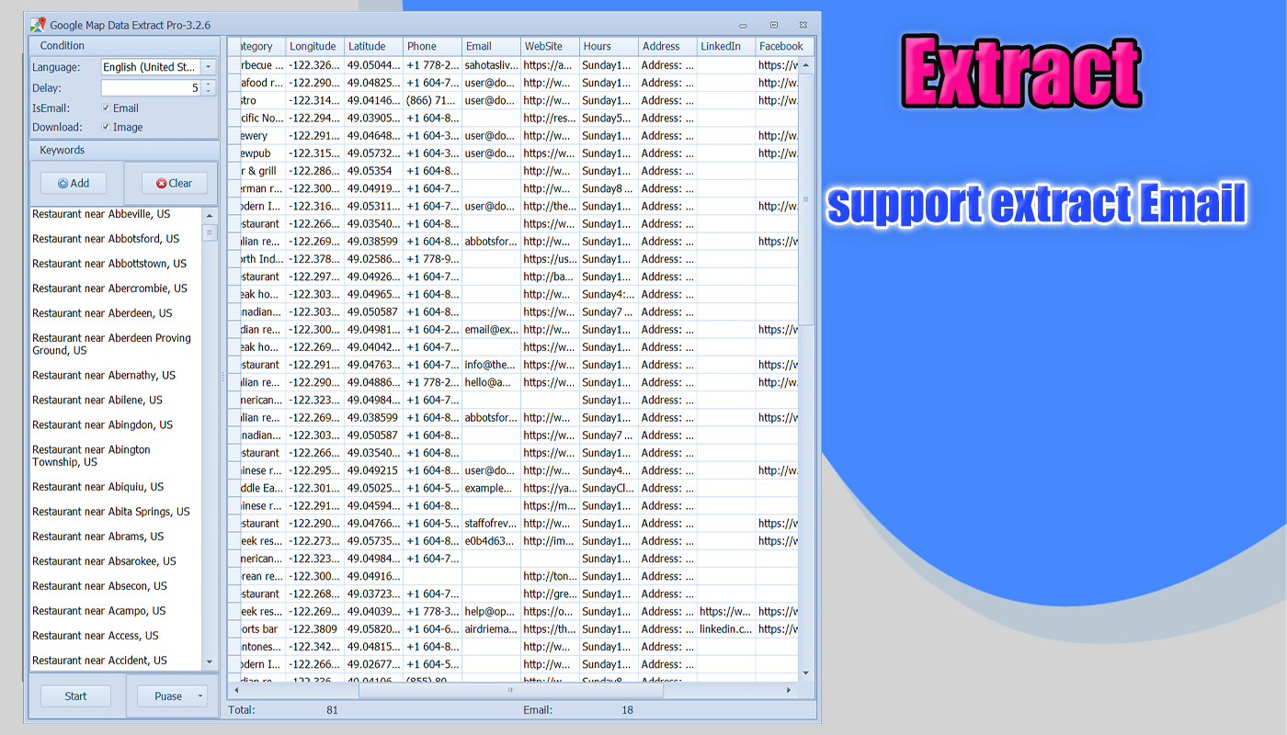Click the keyword list scroll-up arrow
Screen dimensions: 1287x735
[210, 216]
